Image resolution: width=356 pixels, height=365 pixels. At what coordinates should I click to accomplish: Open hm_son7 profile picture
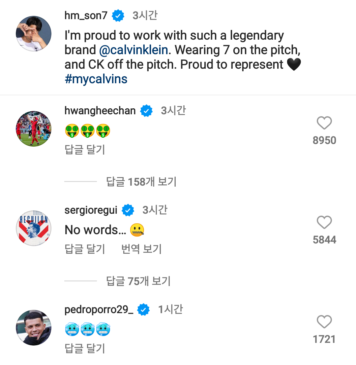pyautogui.click(x=34, y=33)
